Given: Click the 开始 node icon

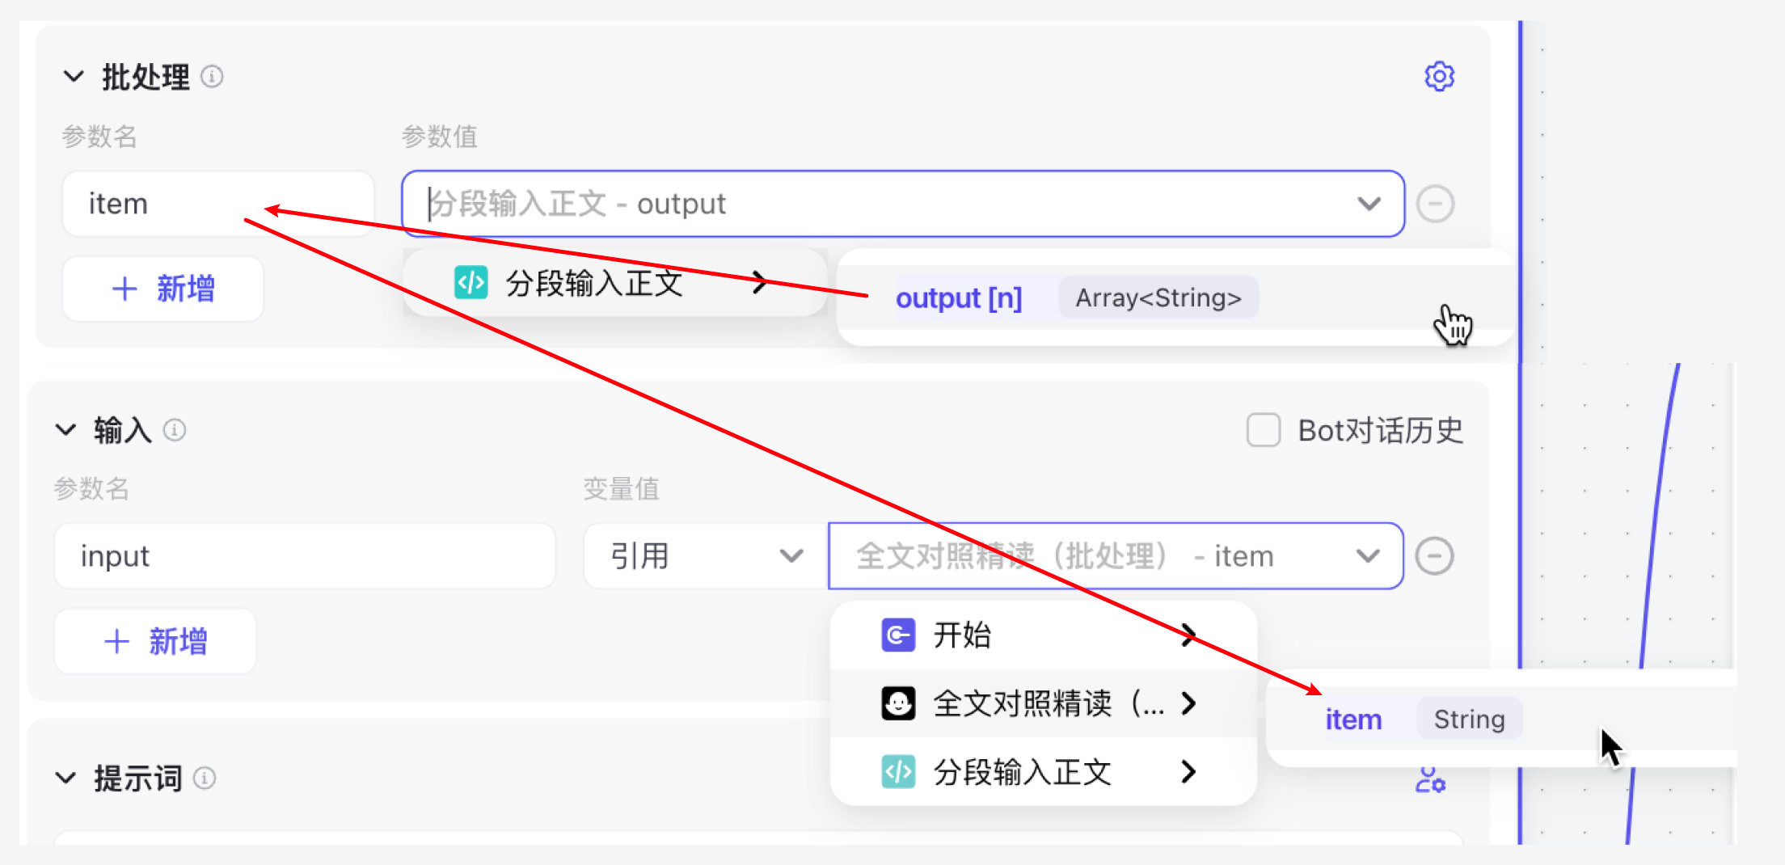Looking at the screenshot, I should tap(898, 635).
